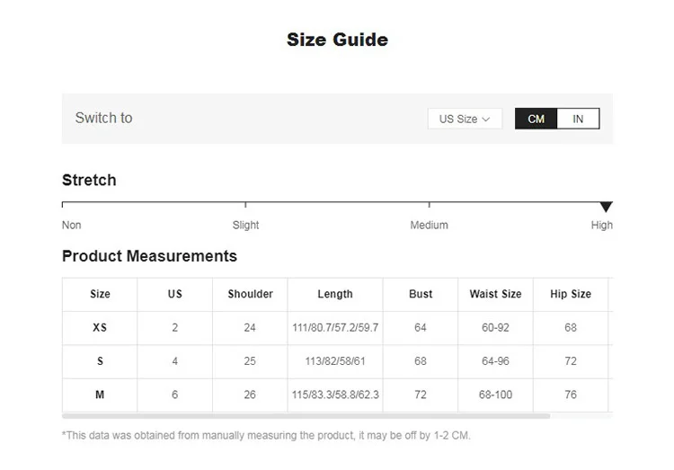Screen dimensions: 674x470
Task: Click the High stretch triangle marker
Action: (x=606, y=208)
